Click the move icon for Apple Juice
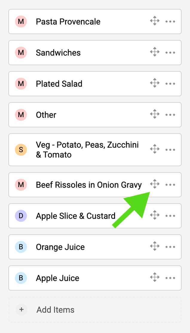 (x=154, y=278)
